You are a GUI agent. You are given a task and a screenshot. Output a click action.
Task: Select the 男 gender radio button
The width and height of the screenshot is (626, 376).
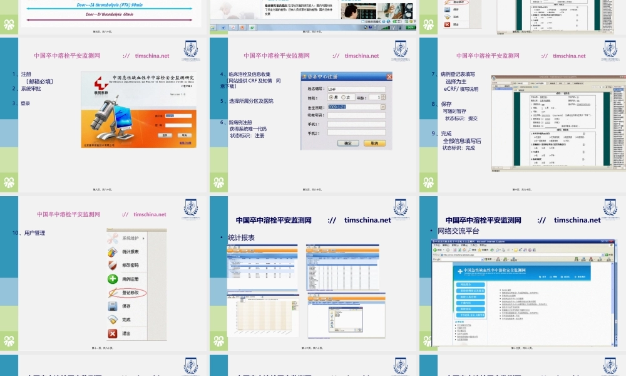[x=331, y=97]
